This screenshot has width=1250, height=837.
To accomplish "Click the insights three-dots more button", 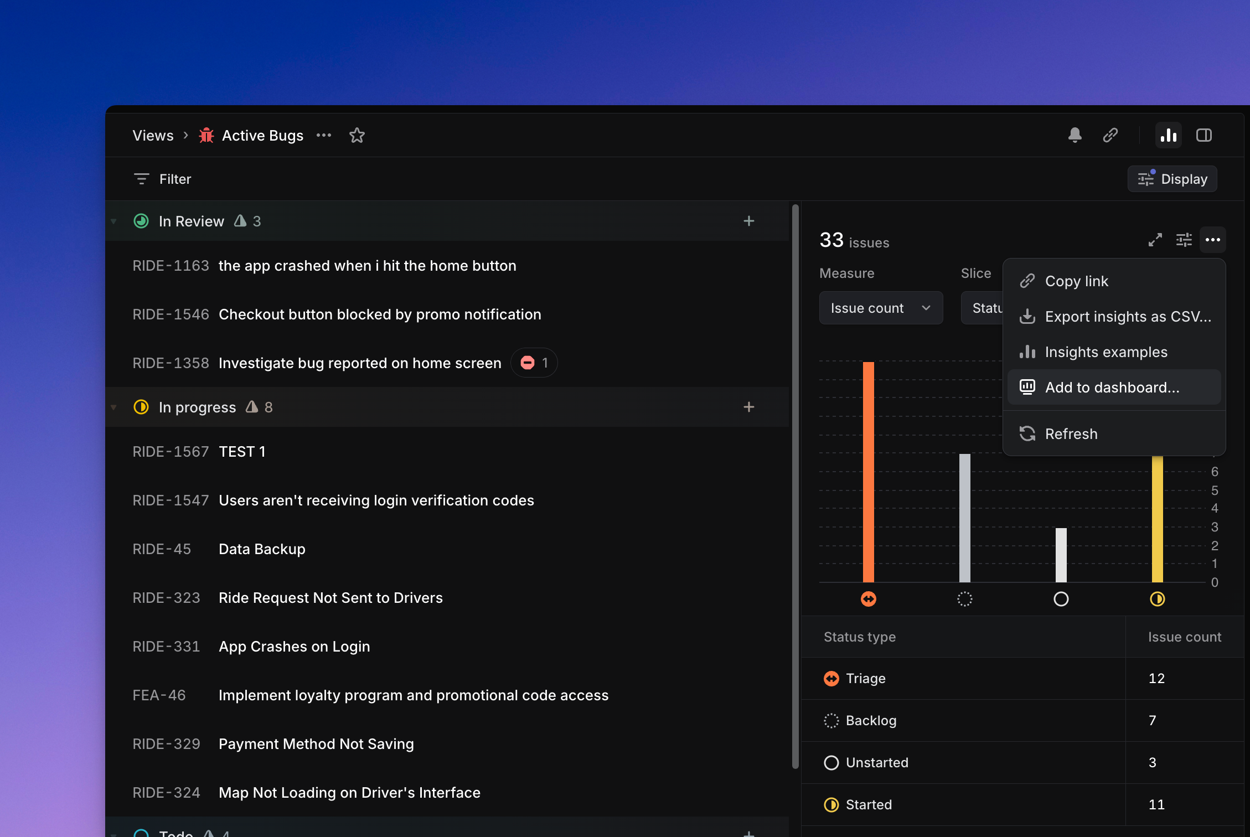I will [1212, 240].
